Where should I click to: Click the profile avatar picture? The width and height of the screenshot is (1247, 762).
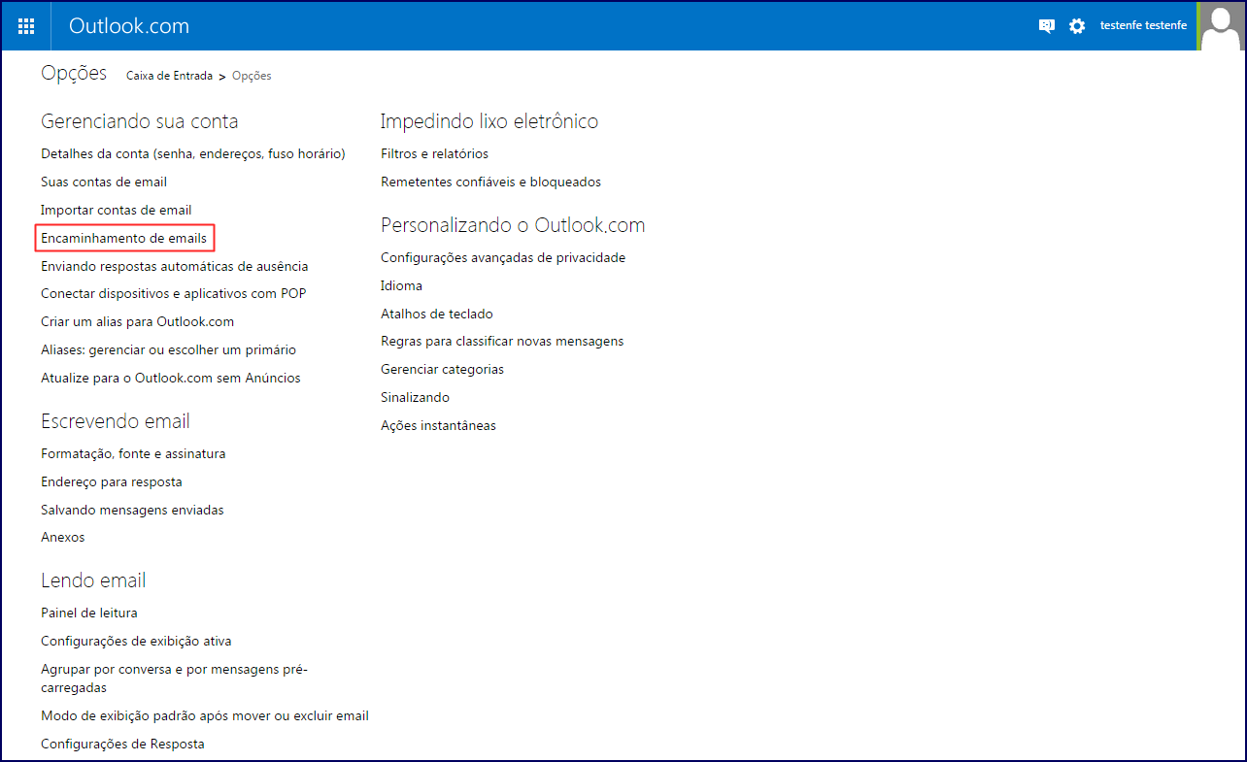[x=1223, y=26]
